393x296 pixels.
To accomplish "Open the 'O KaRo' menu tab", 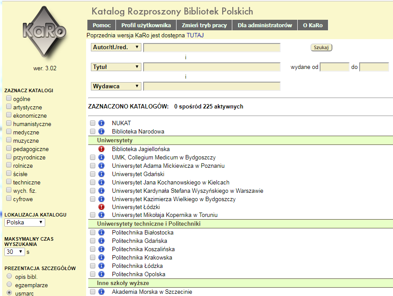I will tap(313, 25).
